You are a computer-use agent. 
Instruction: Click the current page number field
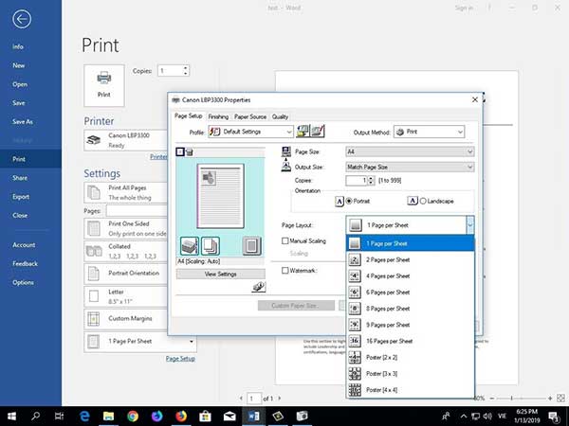[x=254, y=399]
